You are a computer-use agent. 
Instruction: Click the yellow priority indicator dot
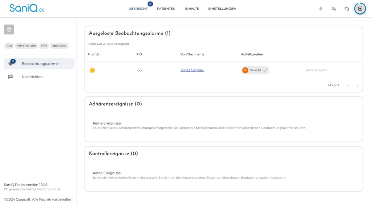pyautogui.click(x=92, y=70)
